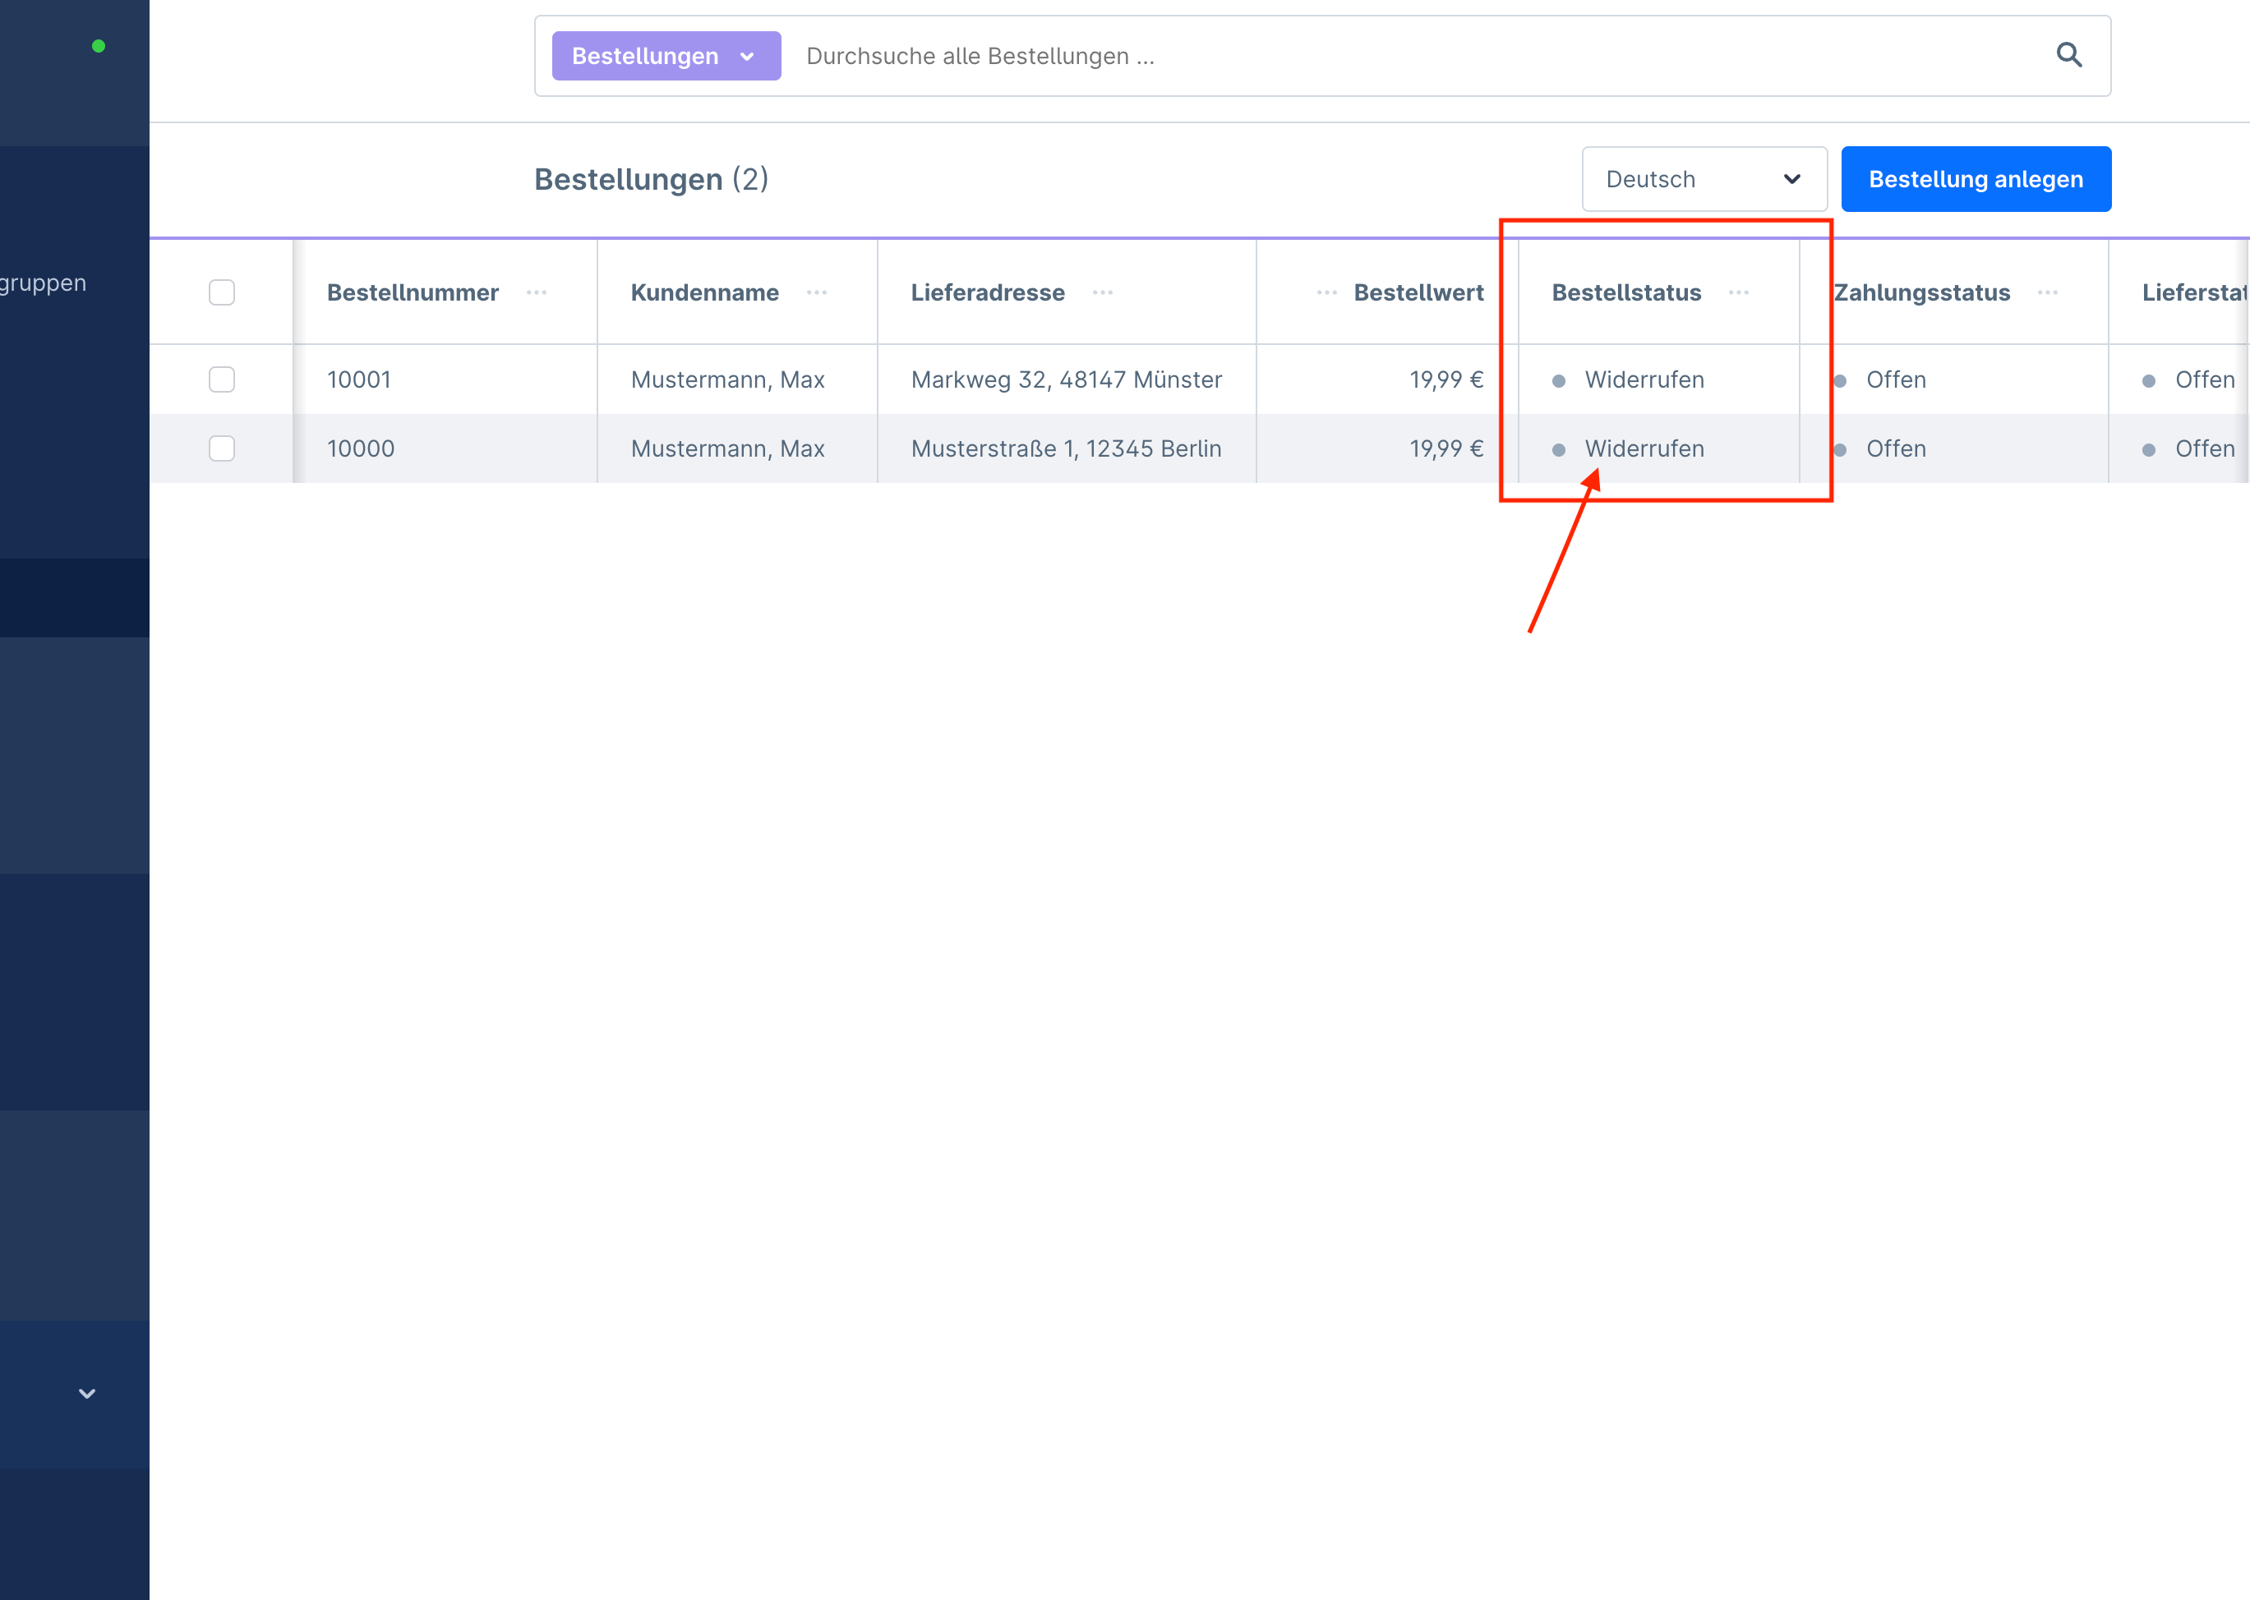The image size is (2250, 1600).
Task: Open Kundenname column options dots
Action: [816, 292]
